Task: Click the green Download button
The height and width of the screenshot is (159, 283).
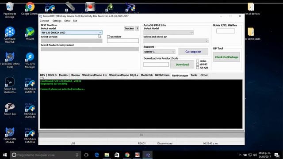Action: 182,64
